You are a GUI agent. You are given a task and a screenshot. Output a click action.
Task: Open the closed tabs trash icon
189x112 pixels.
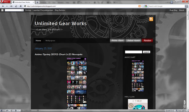(172, 2)
